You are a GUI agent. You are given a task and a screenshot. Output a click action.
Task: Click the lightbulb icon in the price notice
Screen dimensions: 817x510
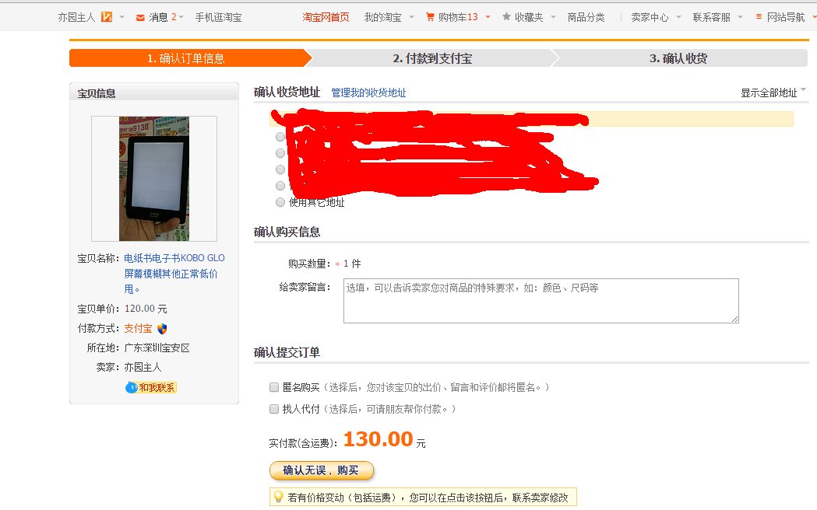coord(276,496)
